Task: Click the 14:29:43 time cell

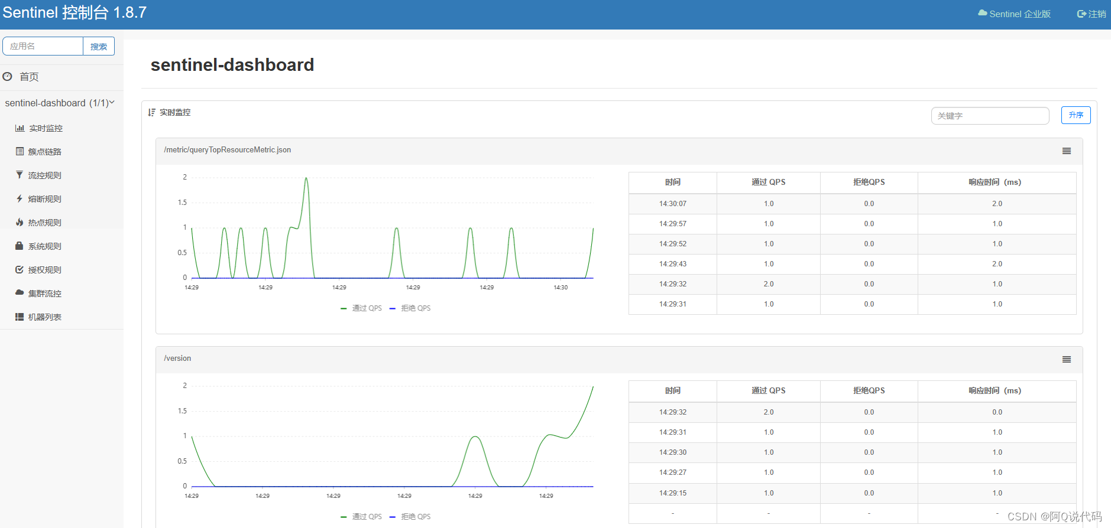Action: (x=673, y=264)
